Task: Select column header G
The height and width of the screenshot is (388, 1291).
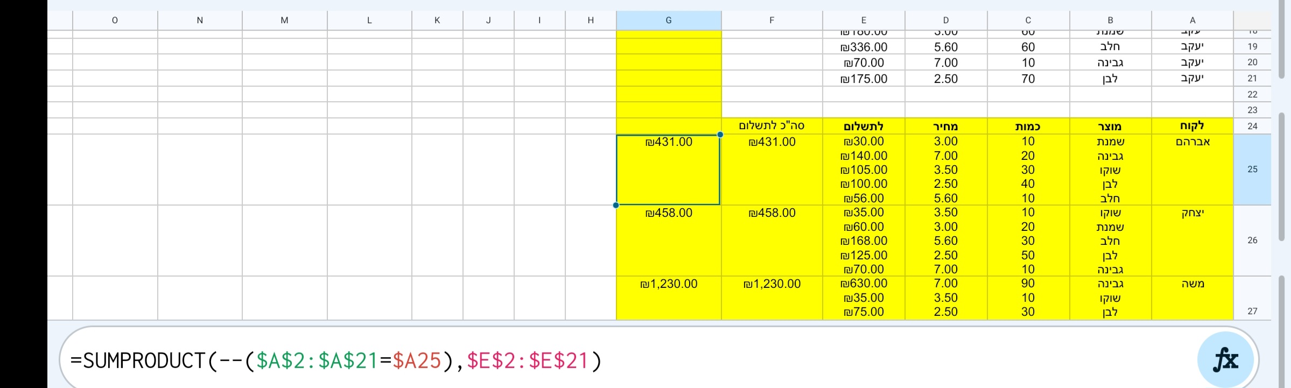Action: coord(669,20)
